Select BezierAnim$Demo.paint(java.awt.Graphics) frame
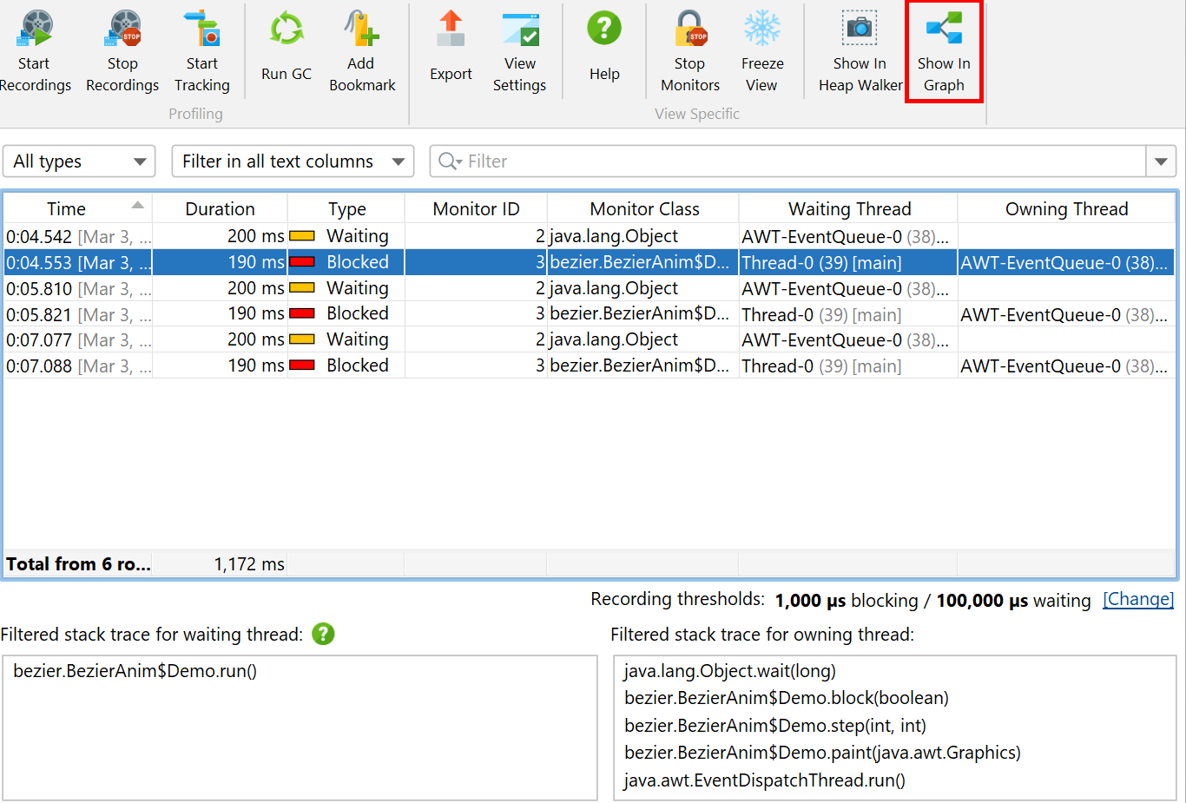Viewport: 1186px width, 803px height. tap(822, 753)
